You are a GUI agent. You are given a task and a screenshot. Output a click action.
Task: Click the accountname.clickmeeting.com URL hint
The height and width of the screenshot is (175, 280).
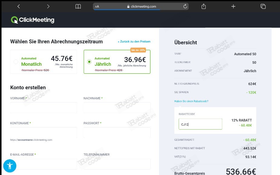tap(31, 140)
